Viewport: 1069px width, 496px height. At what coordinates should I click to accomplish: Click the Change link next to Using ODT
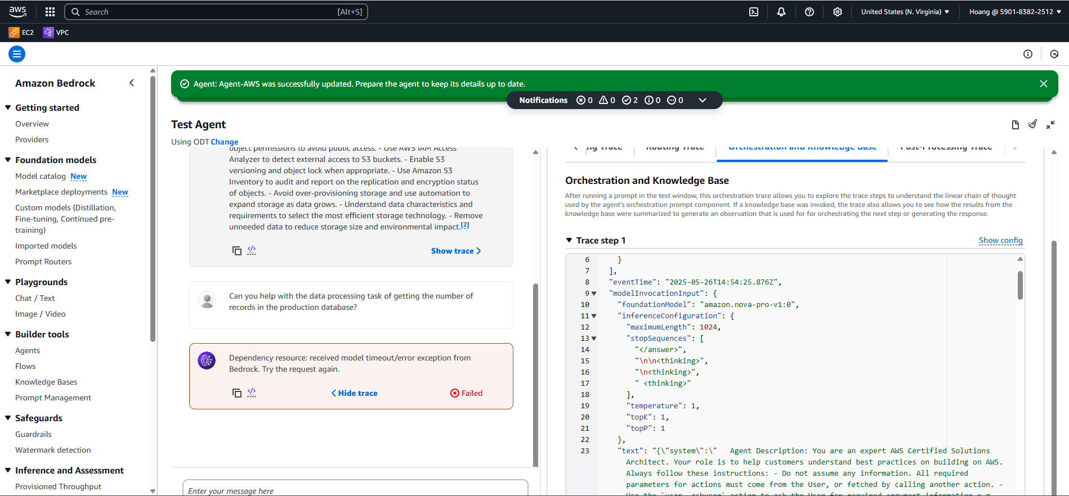pos(225,142)
